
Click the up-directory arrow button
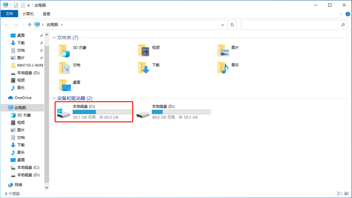(x=30, y=25)
